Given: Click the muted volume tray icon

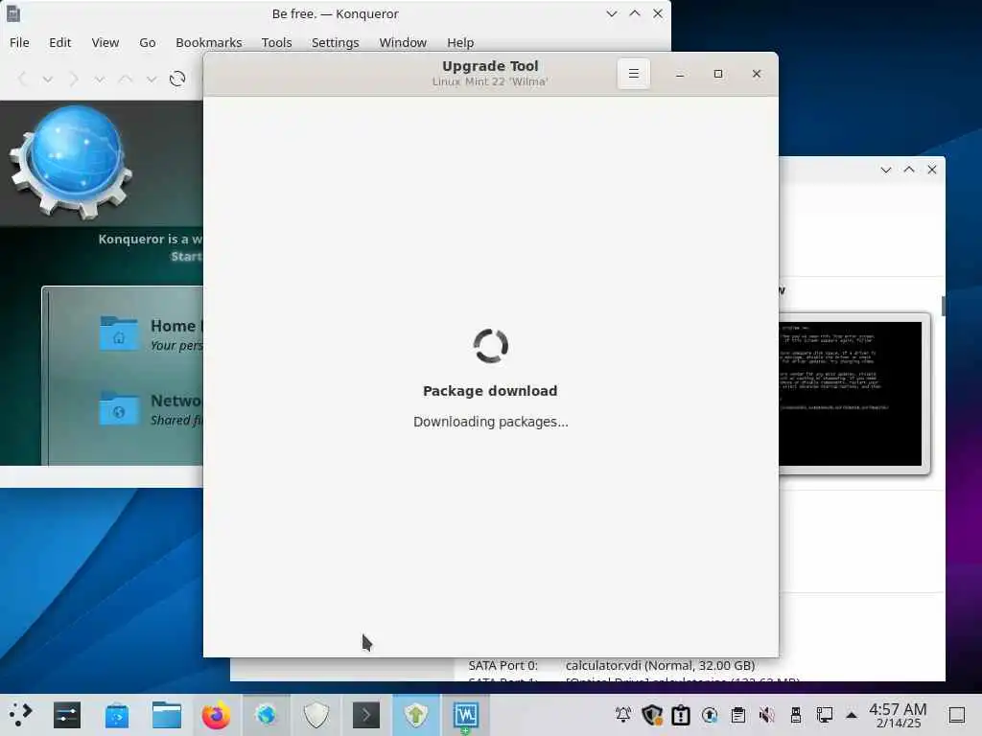Looking at the screenshot, I should (x=766, y=715).
